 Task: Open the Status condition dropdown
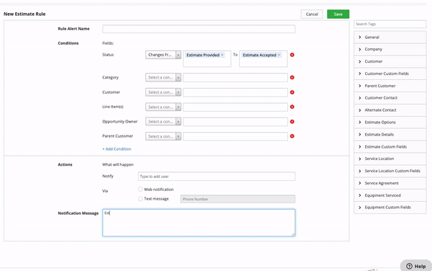pos(163,55)
